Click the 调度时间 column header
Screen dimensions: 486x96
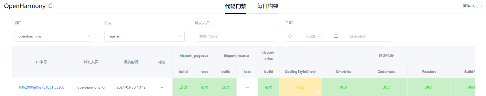pyautogui.click(x=131, y=62)
